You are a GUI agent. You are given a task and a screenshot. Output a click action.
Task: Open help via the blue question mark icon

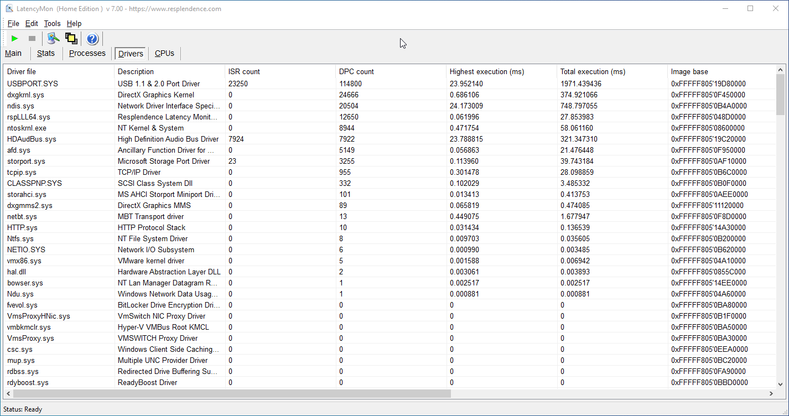point(92,39)
